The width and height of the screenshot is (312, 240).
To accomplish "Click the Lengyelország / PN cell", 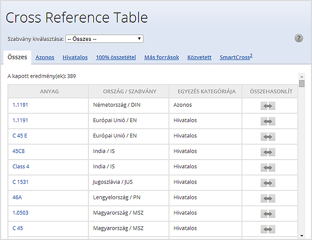I will [129, 198].
